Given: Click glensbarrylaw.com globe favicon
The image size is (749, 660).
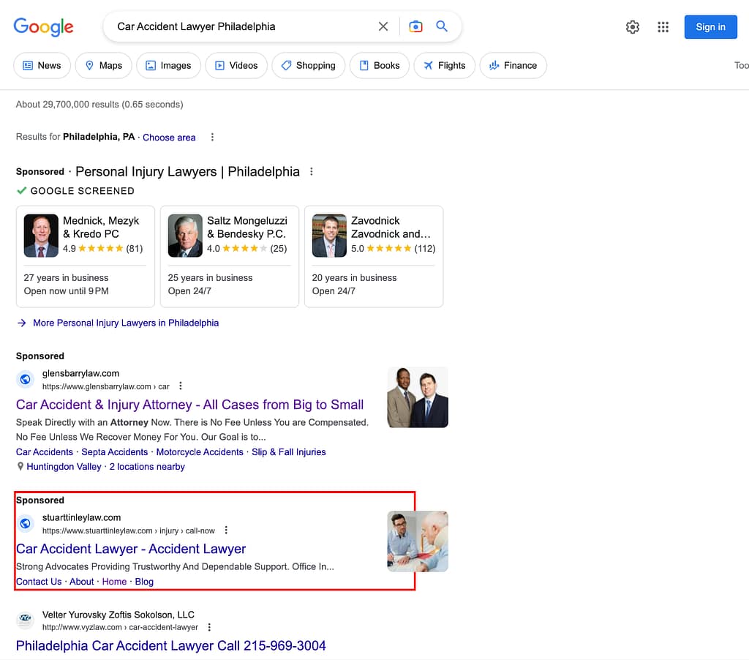Looking at the screenshot, I should click(26, 379).
